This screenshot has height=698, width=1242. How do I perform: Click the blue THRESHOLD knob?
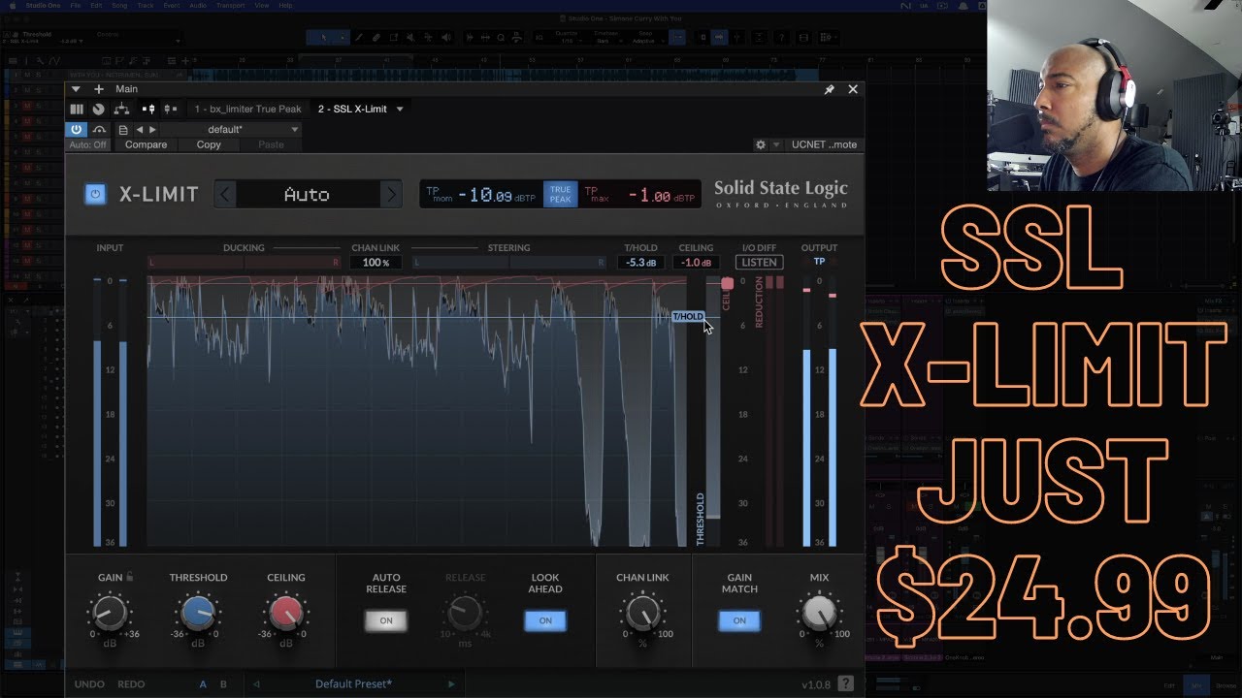coord(198,612)
